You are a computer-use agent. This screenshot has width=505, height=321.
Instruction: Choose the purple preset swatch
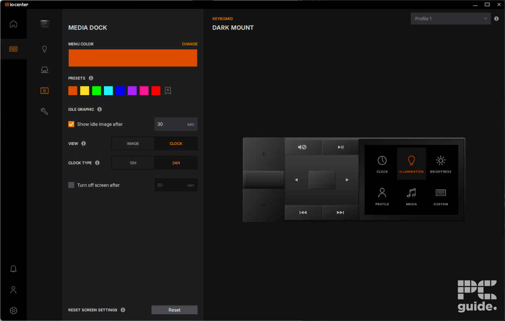click(132, 91)
